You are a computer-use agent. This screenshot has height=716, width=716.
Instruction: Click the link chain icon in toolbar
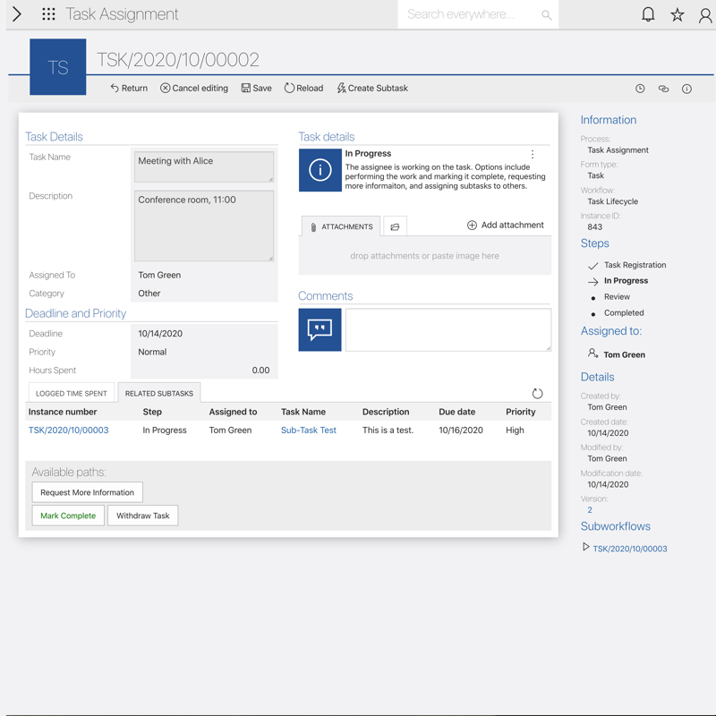click(663, 89)
